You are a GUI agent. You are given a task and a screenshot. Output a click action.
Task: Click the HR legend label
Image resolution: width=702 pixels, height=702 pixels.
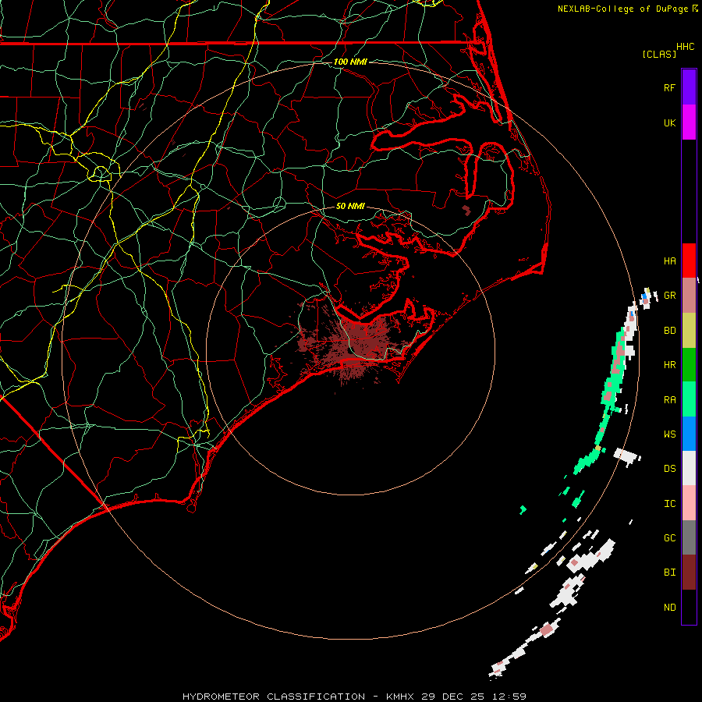[669, 365]
